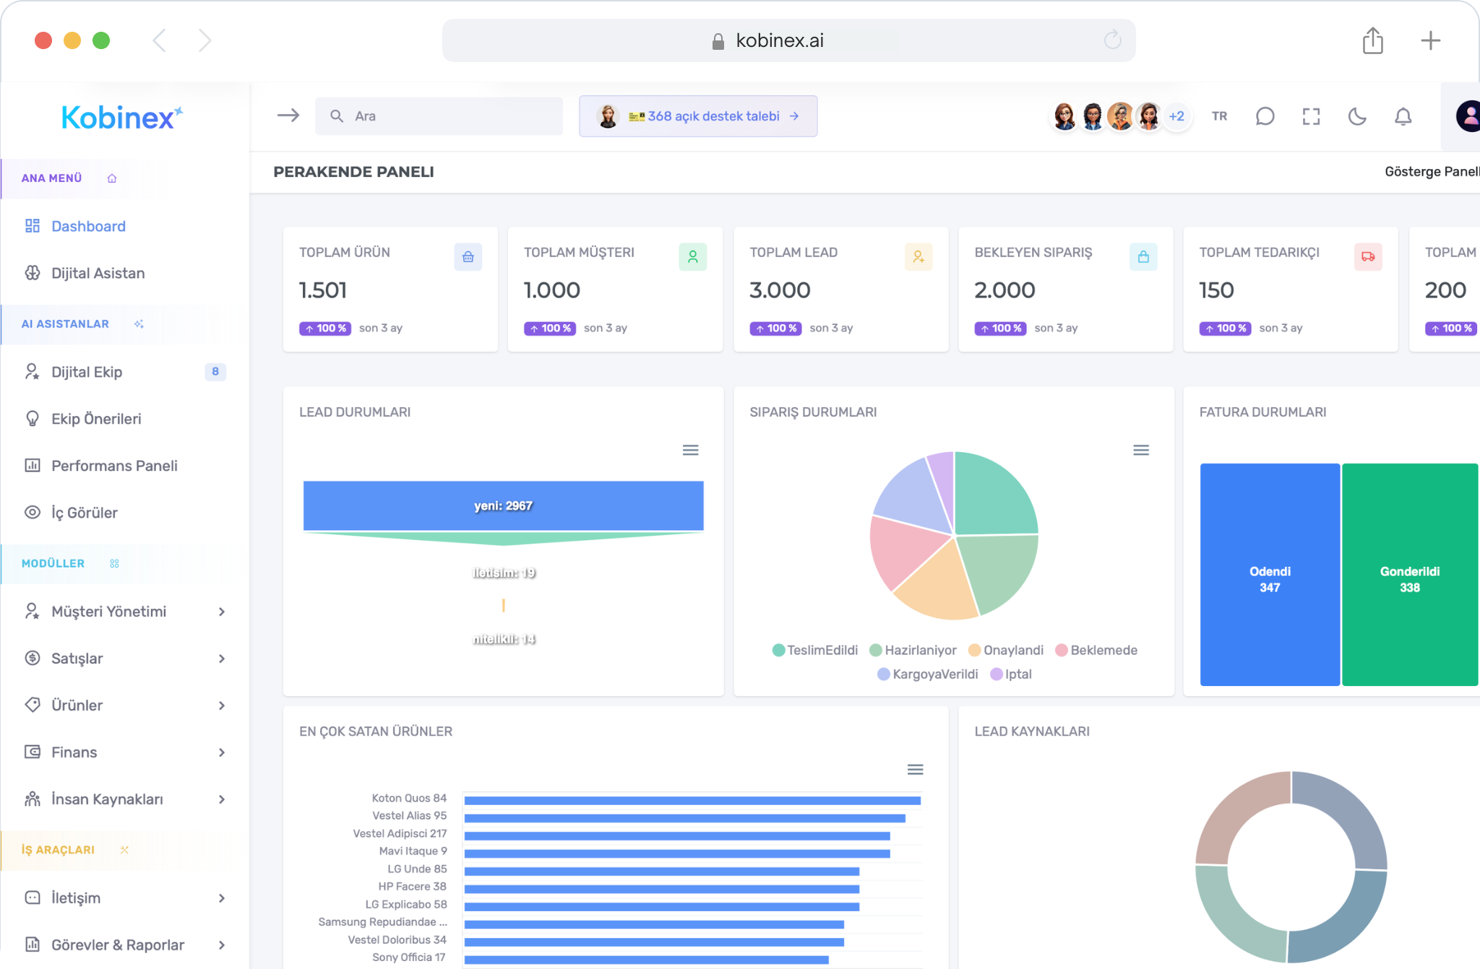This screenshot has height=969, width=1480.
Task: Expand İnsan Kaynakları submenu chevron
Action: [222, 799]
